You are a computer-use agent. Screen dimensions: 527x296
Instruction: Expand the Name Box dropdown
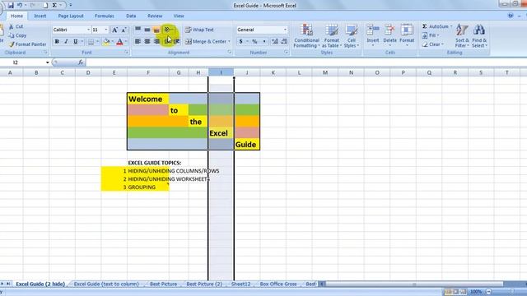coord(48,62)
